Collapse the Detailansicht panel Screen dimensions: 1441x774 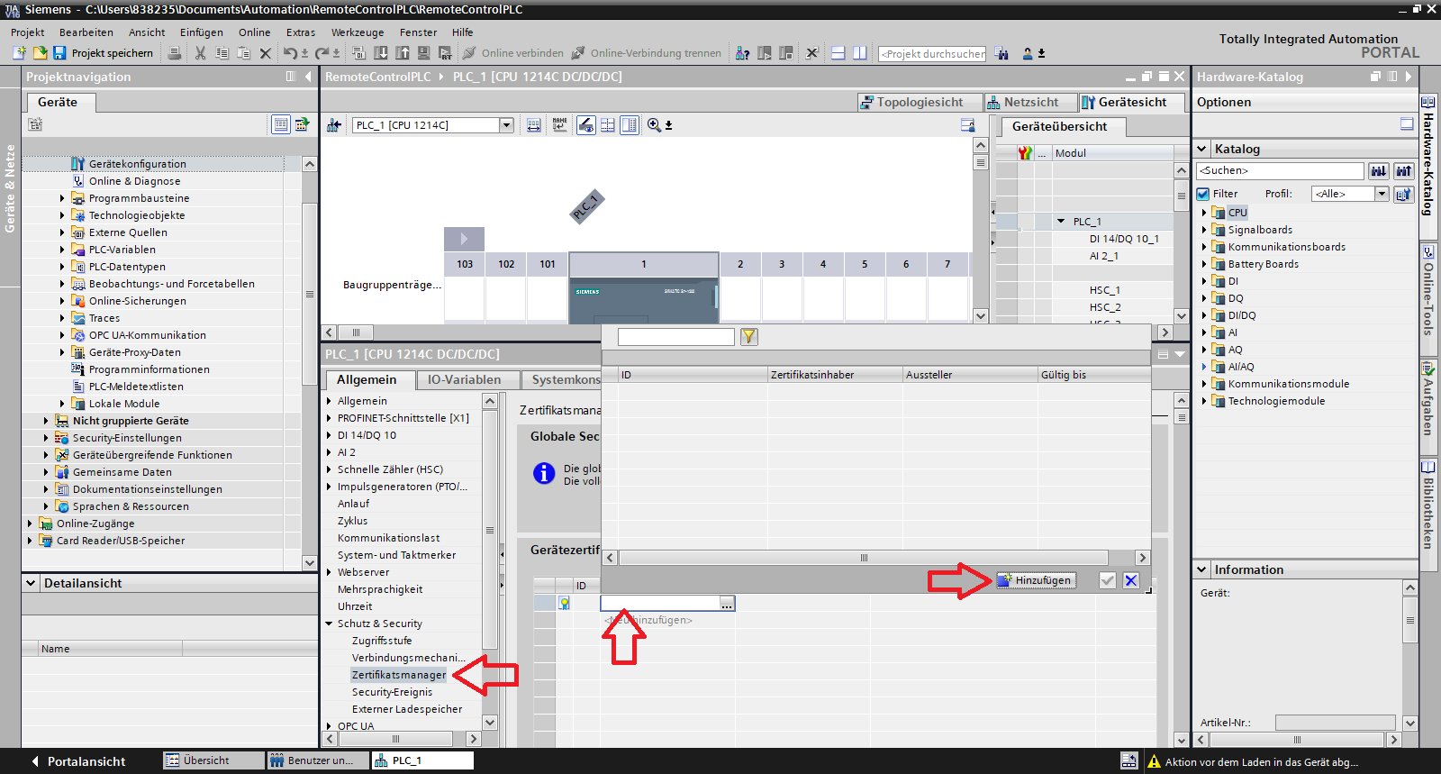point(31,583)
